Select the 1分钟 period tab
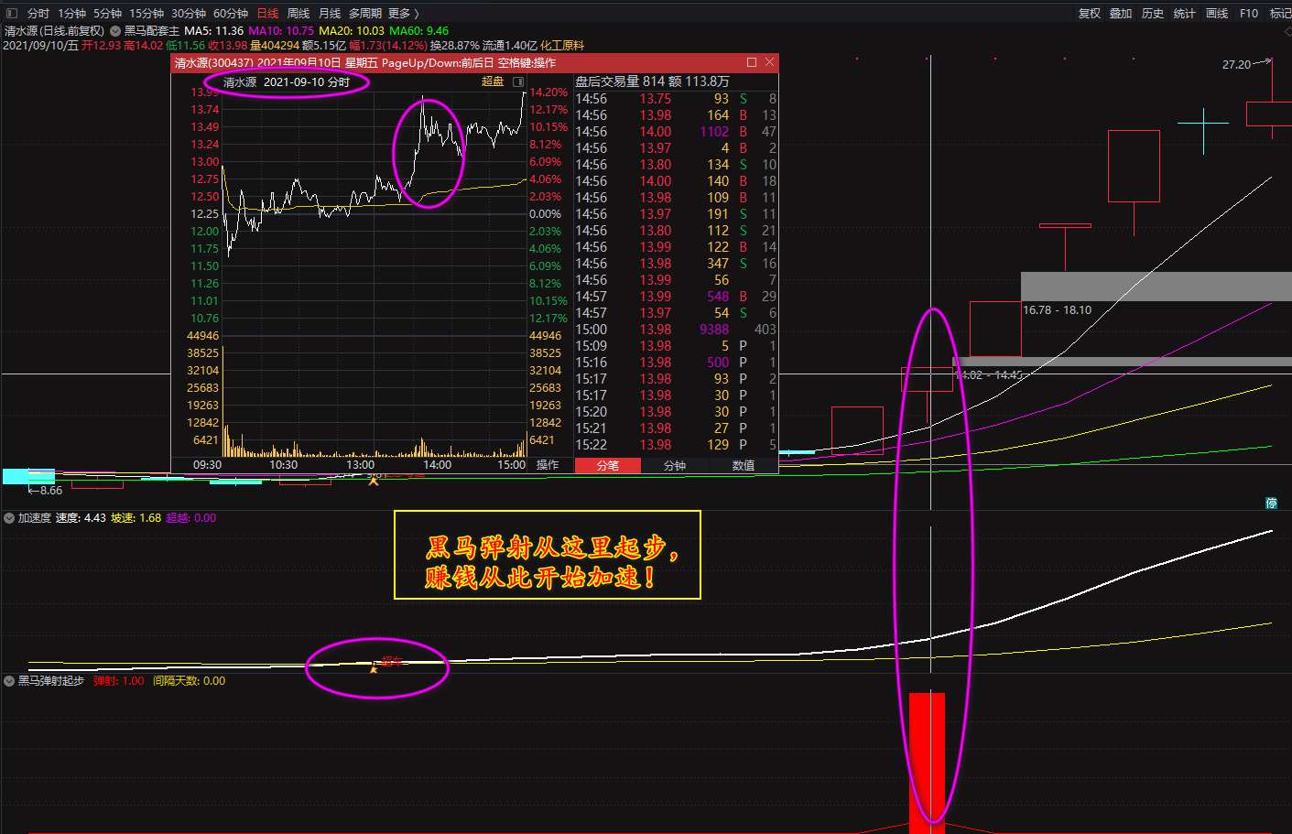The image size is (1292, 834). [71, 14]
